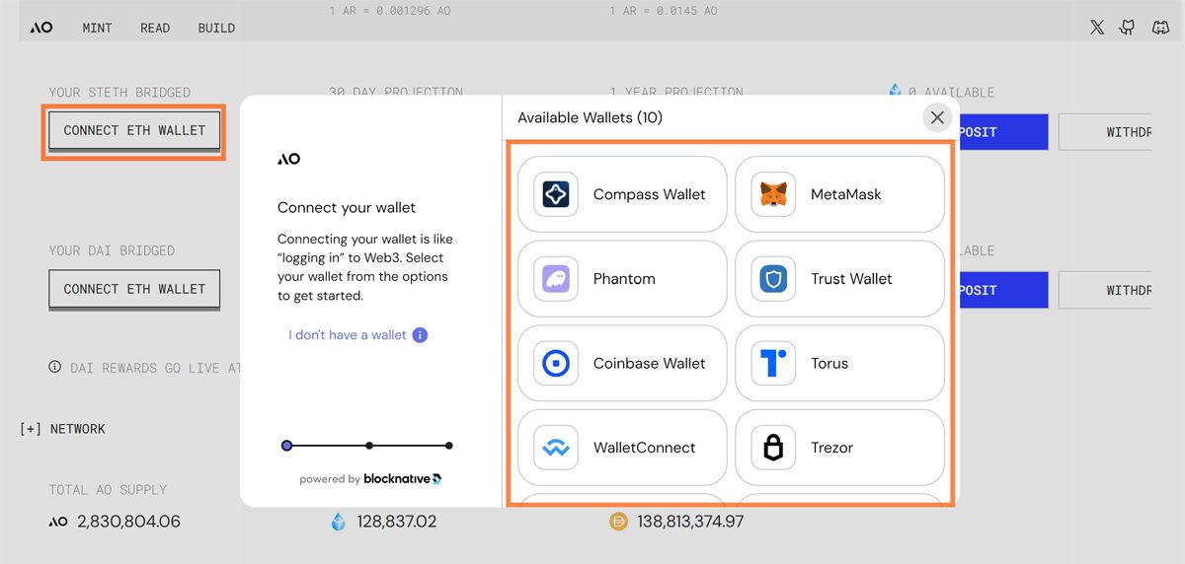1185x564 pixels.
Task: Click the middle step dot in progress
Action: coord(368,446)
